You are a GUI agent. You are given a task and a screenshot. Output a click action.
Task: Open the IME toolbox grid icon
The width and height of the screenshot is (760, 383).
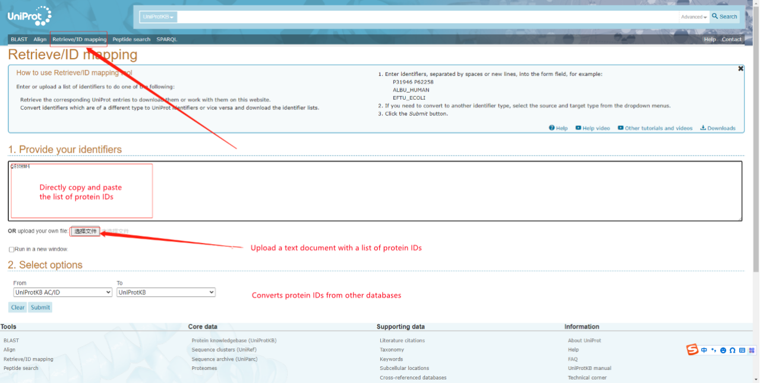click(x=752, y=350)
